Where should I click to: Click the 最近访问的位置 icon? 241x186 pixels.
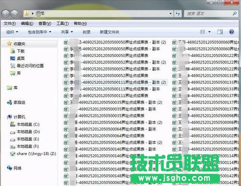click(13, 66)
